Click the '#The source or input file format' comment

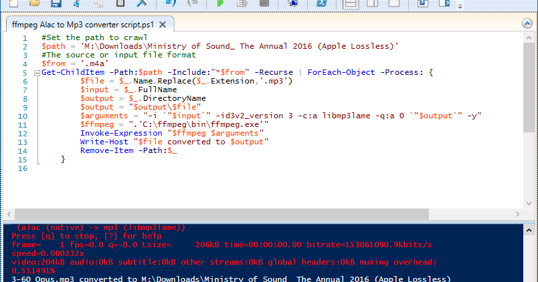118,55
